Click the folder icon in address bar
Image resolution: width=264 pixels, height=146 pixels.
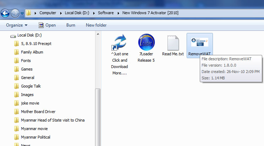tap(28, 13)
